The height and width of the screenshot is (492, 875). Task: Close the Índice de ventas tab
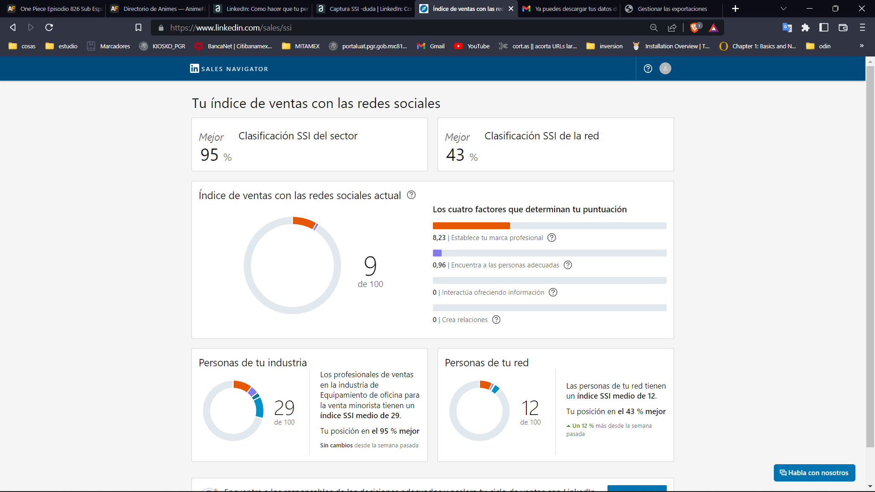(x=511, y=9)
